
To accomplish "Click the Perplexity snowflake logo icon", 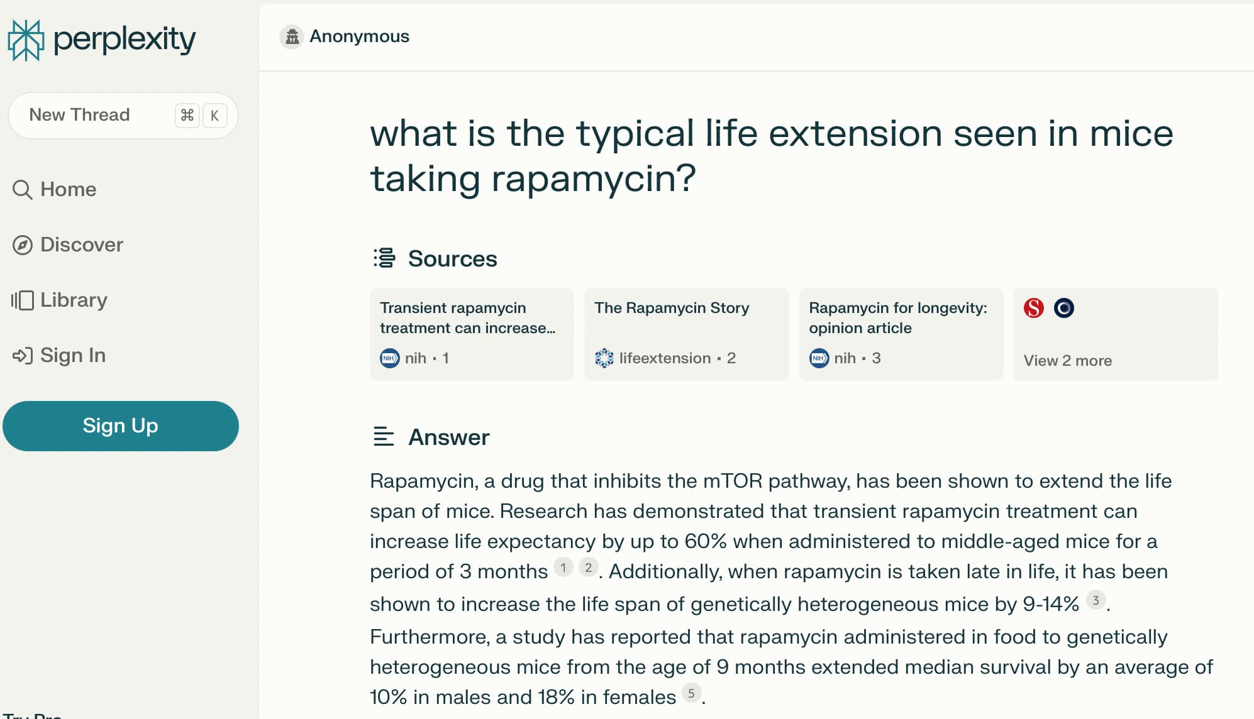I will [26, 40].
